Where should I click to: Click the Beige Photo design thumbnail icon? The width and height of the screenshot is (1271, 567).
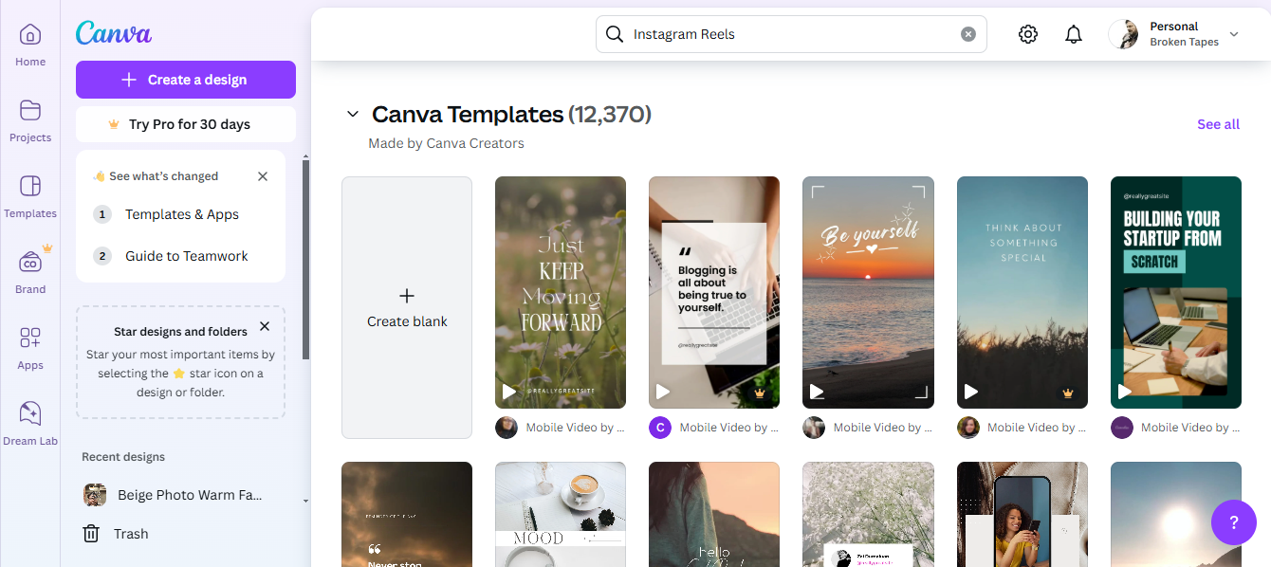[x=95, y=495]
